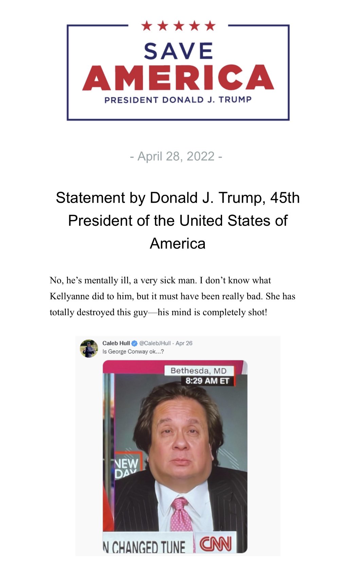Click Caleb Hull's profile avatar
Image resolution: width=361 pixels, height=563 pixels.
point(89,348)
